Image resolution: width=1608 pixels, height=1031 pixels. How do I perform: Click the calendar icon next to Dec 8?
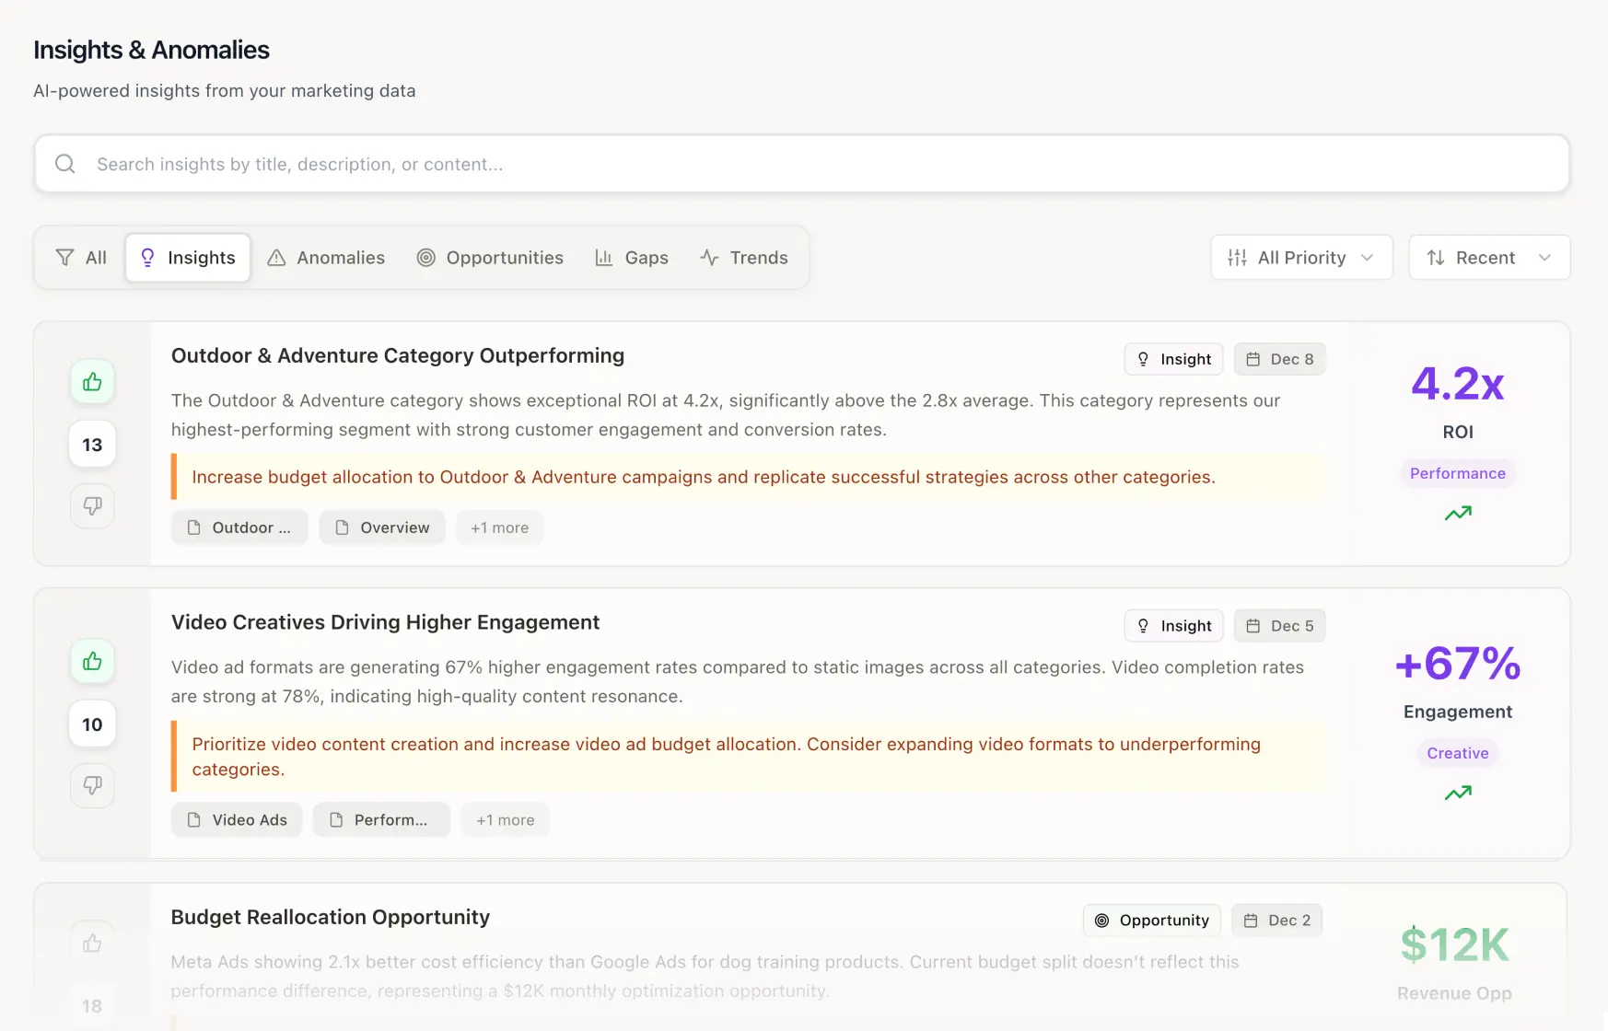tap(1253, 359)
